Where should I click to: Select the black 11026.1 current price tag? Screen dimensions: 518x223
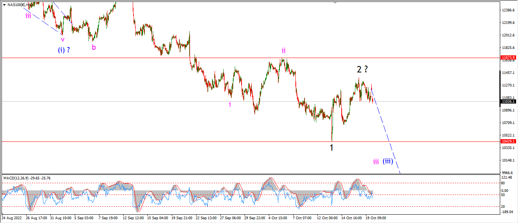tap(509, 102)
